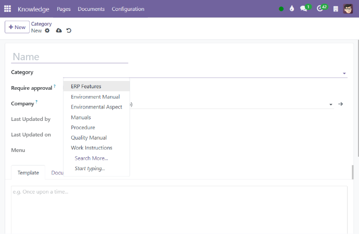Open the gear actions menu
359x234 pixels.
[47, 31]
